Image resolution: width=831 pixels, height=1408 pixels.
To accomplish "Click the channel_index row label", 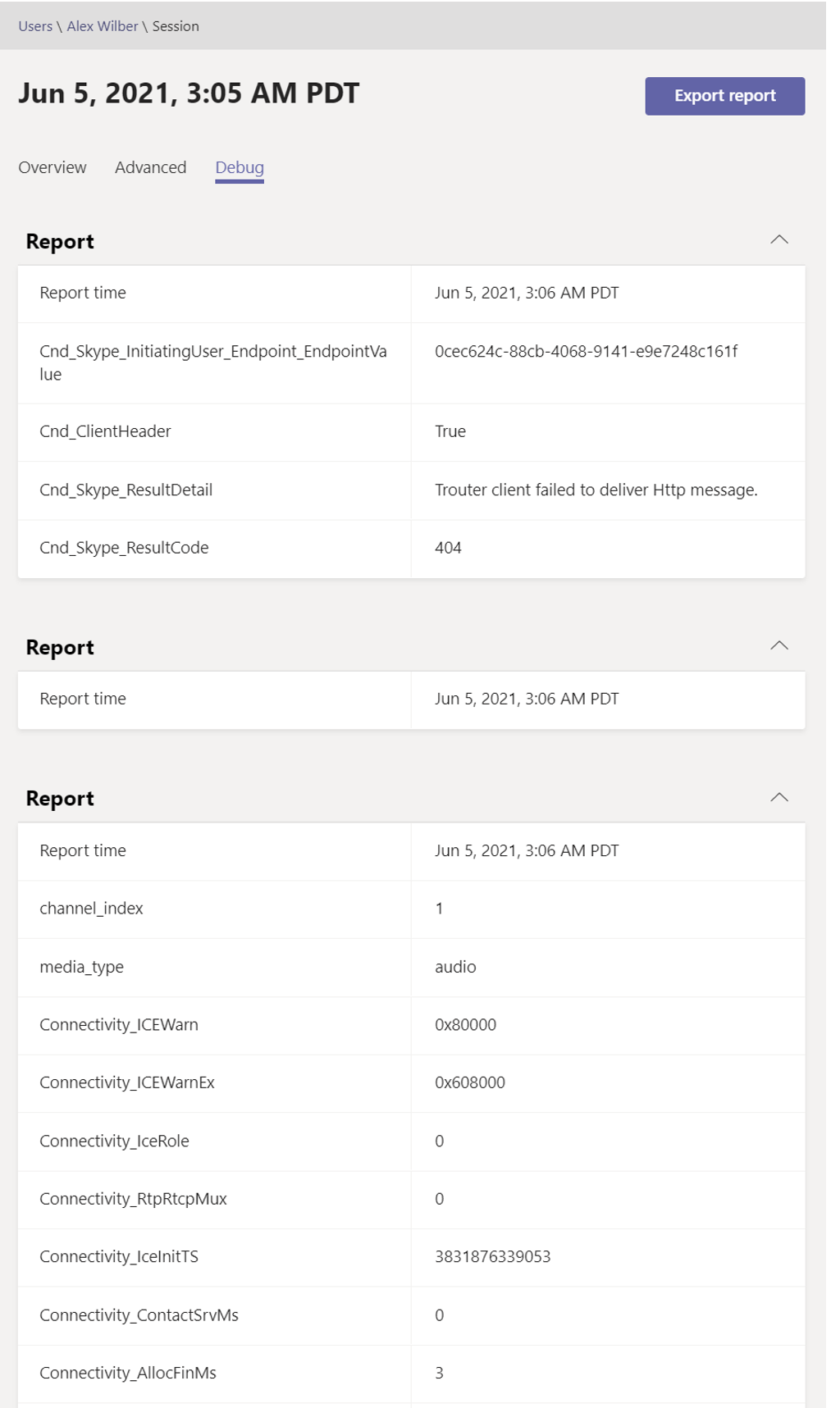I will pos(91,908).
